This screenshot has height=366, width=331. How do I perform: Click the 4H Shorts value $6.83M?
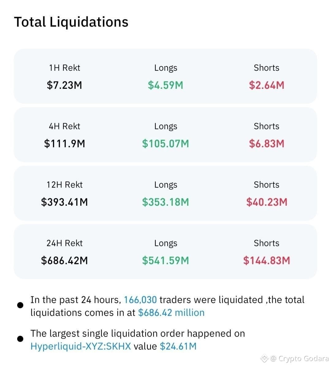click(x=266, y=143)
